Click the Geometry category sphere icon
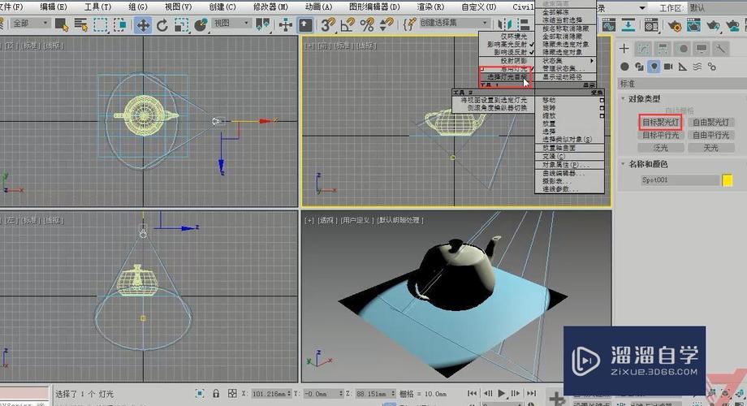The height and width of the screenshot is (406, 747). point(624,67)
